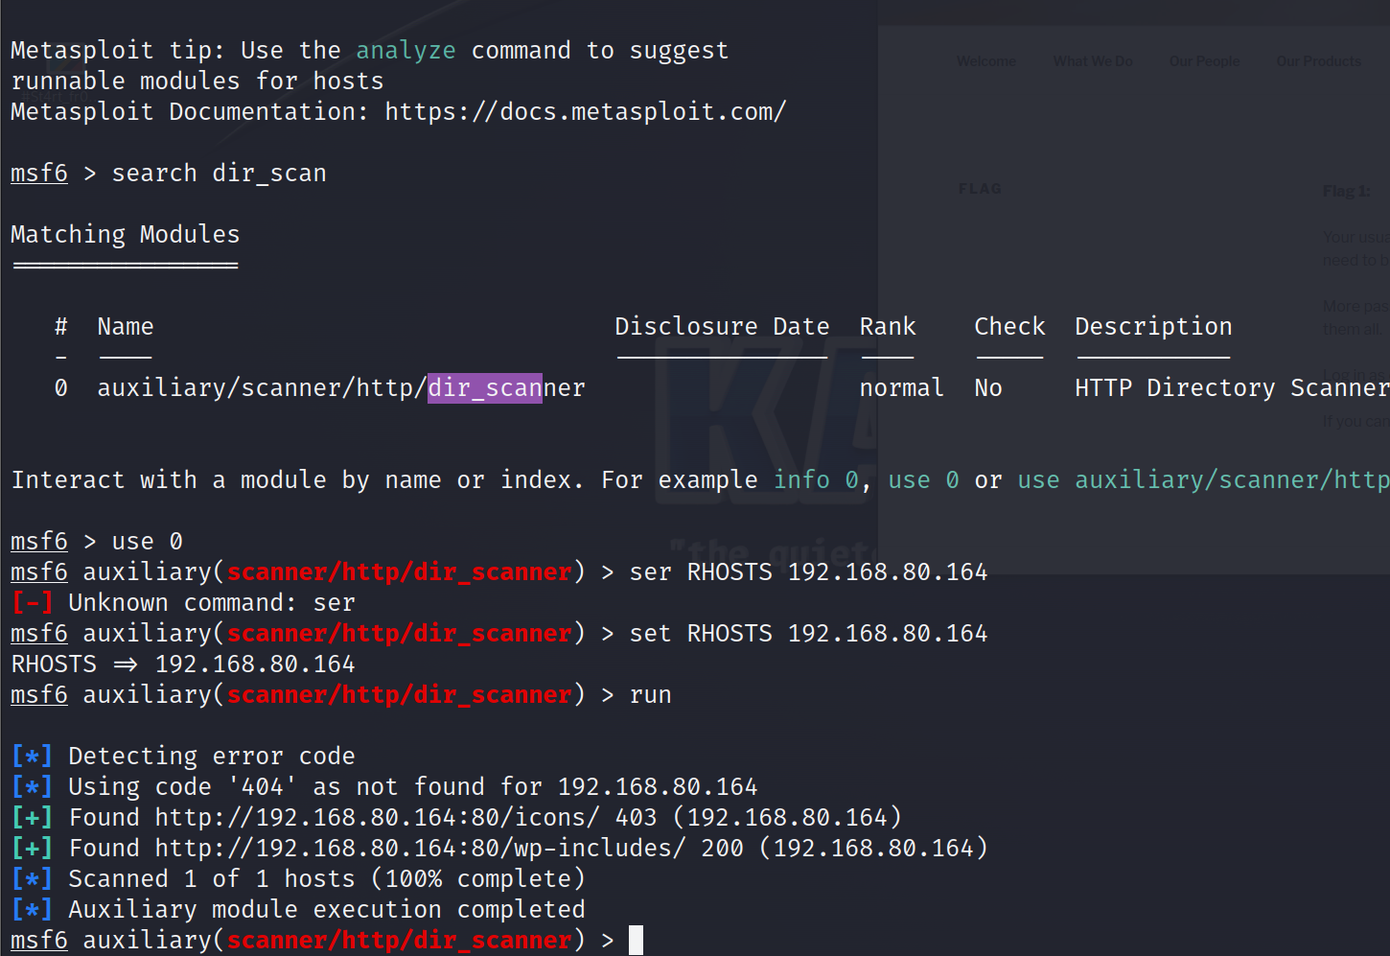The height and width of the screenshot is (956, 1390).
Task: Click the 'Rank' column header
Action: coord(888,327)
